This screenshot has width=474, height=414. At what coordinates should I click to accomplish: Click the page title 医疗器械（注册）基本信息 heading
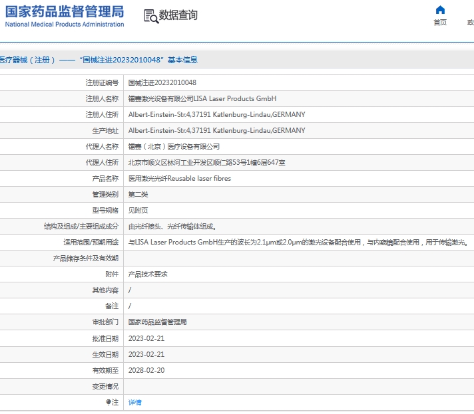[x=99, y=60]
